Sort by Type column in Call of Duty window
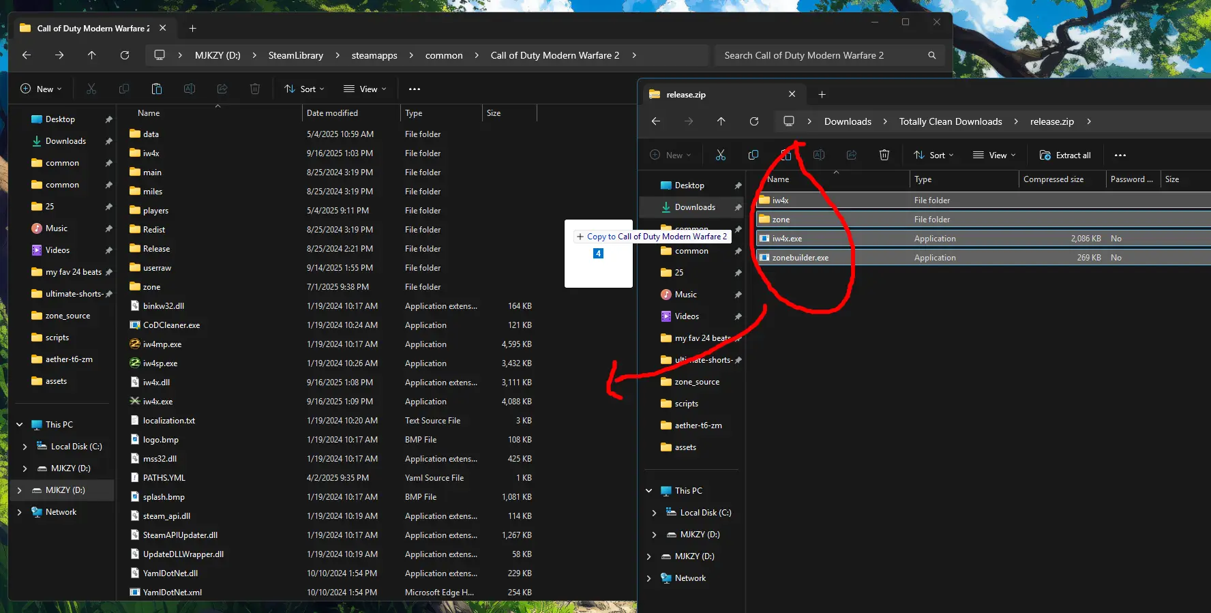The height and width of the screenshot is (613, 1211). click(441, 113)
